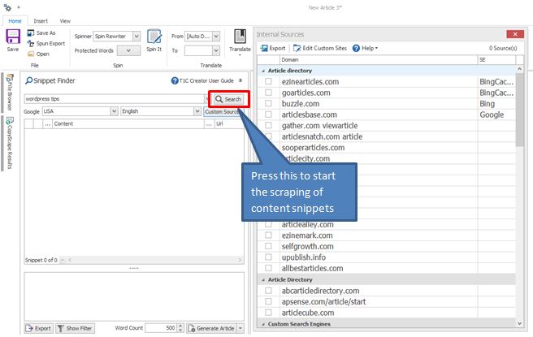This screenshot has width=533, height=337.
Task: Click the Open file item
Action: (38, 54)
